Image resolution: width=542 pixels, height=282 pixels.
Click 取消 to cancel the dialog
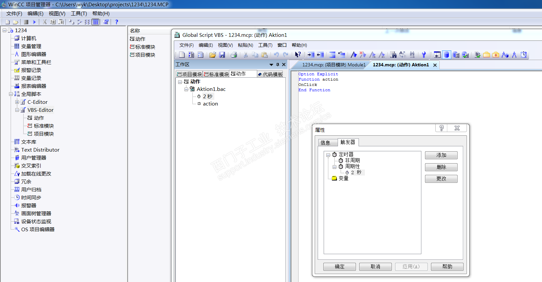[376, 267]
